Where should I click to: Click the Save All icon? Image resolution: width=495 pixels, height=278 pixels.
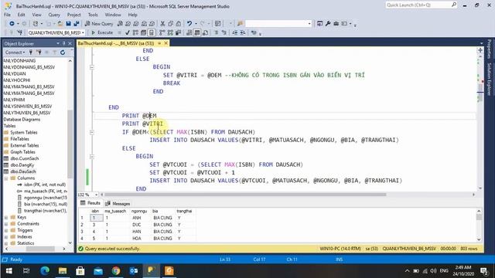tap(76, 24)
